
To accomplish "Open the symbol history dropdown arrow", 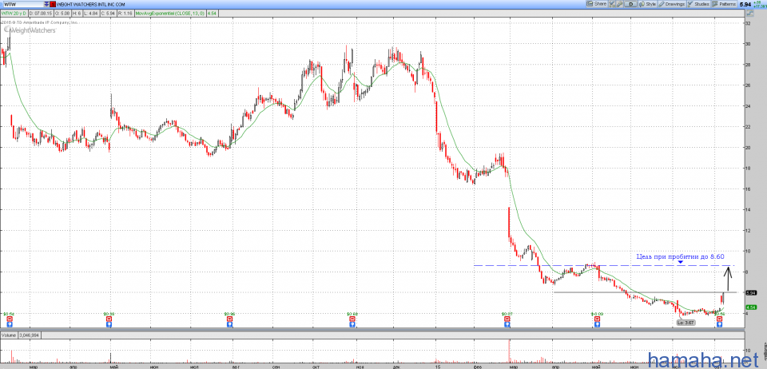I will coord(46,4).
